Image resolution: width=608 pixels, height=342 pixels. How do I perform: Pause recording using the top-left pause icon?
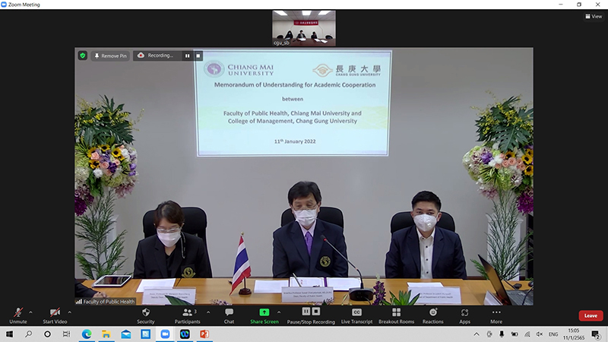187,55
